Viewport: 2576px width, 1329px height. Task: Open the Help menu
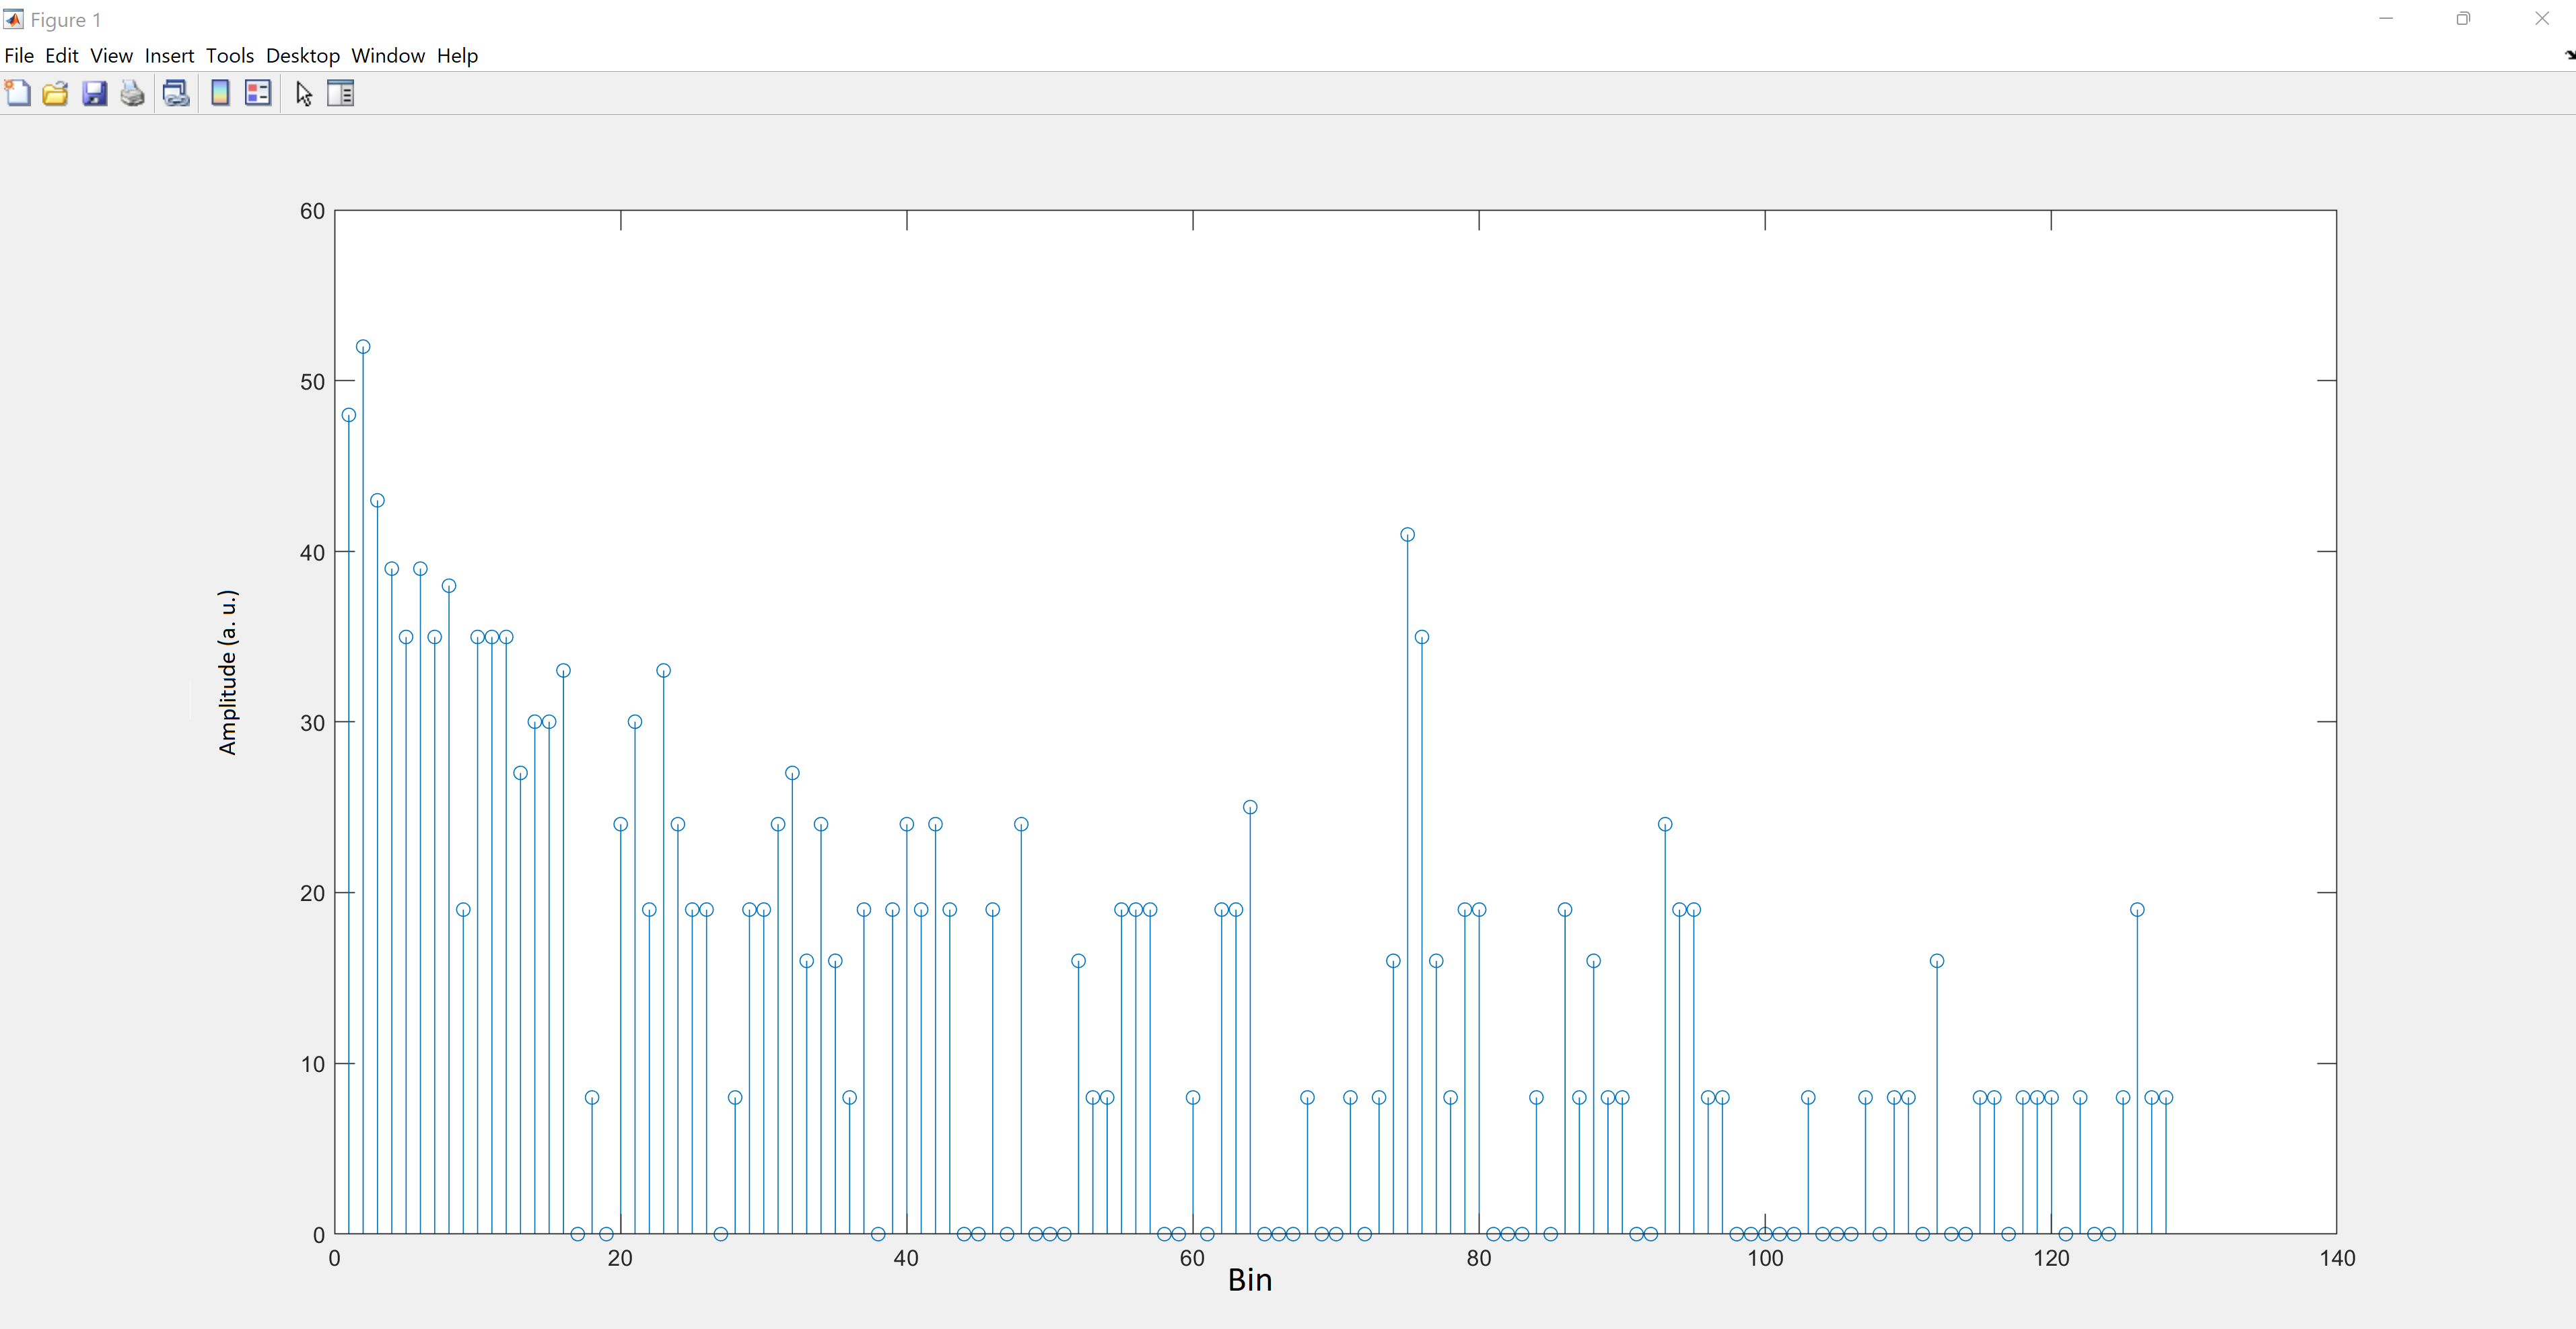tap(457, 56)
